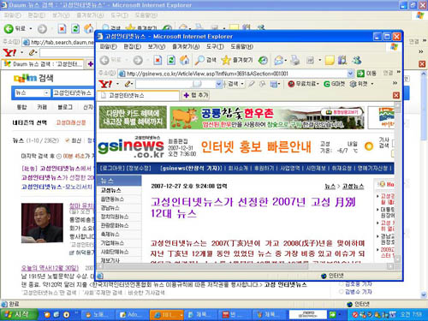Click 시작 Start button on taskbar
The width and height of the screenshot is (428, 321).
click(x=19, y=314)
